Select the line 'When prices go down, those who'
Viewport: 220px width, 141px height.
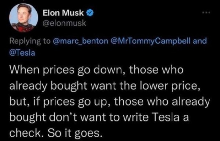pos(96,70)
